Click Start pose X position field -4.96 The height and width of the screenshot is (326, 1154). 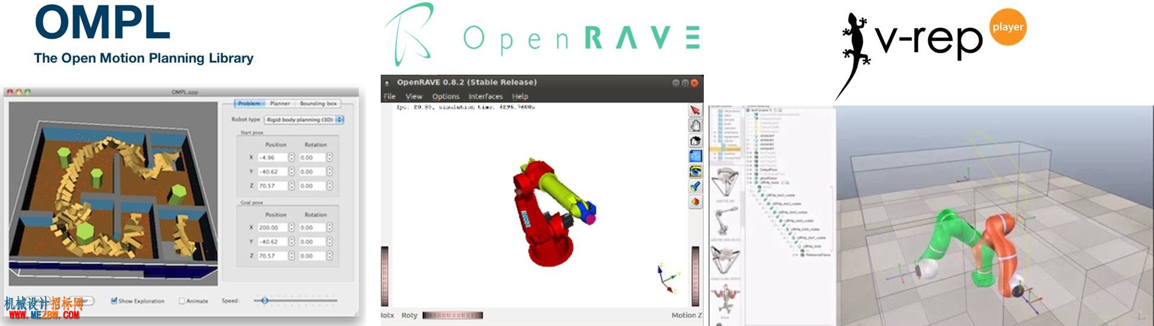click(272, 157)
